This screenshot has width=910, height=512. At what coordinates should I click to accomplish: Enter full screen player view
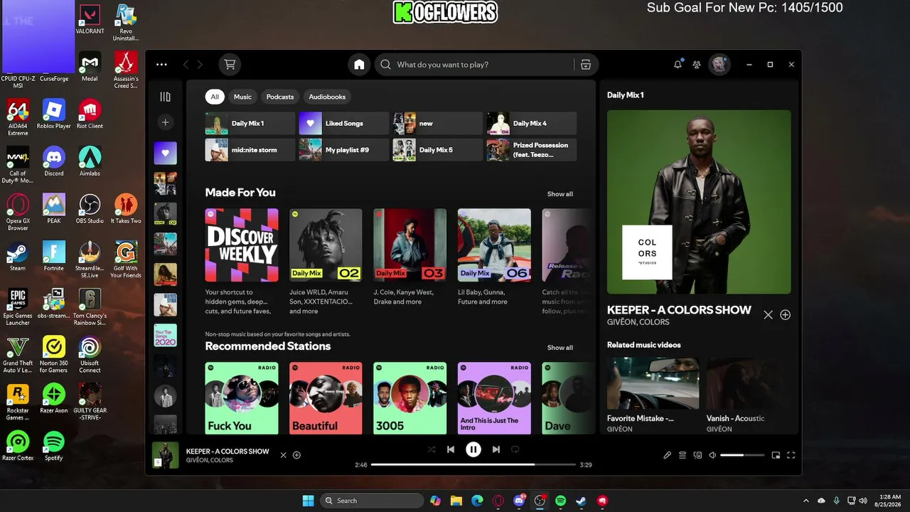click(x=791, y=455)
